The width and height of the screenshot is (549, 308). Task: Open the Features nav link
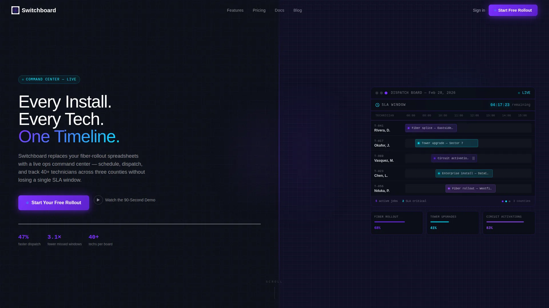(235, 10)
